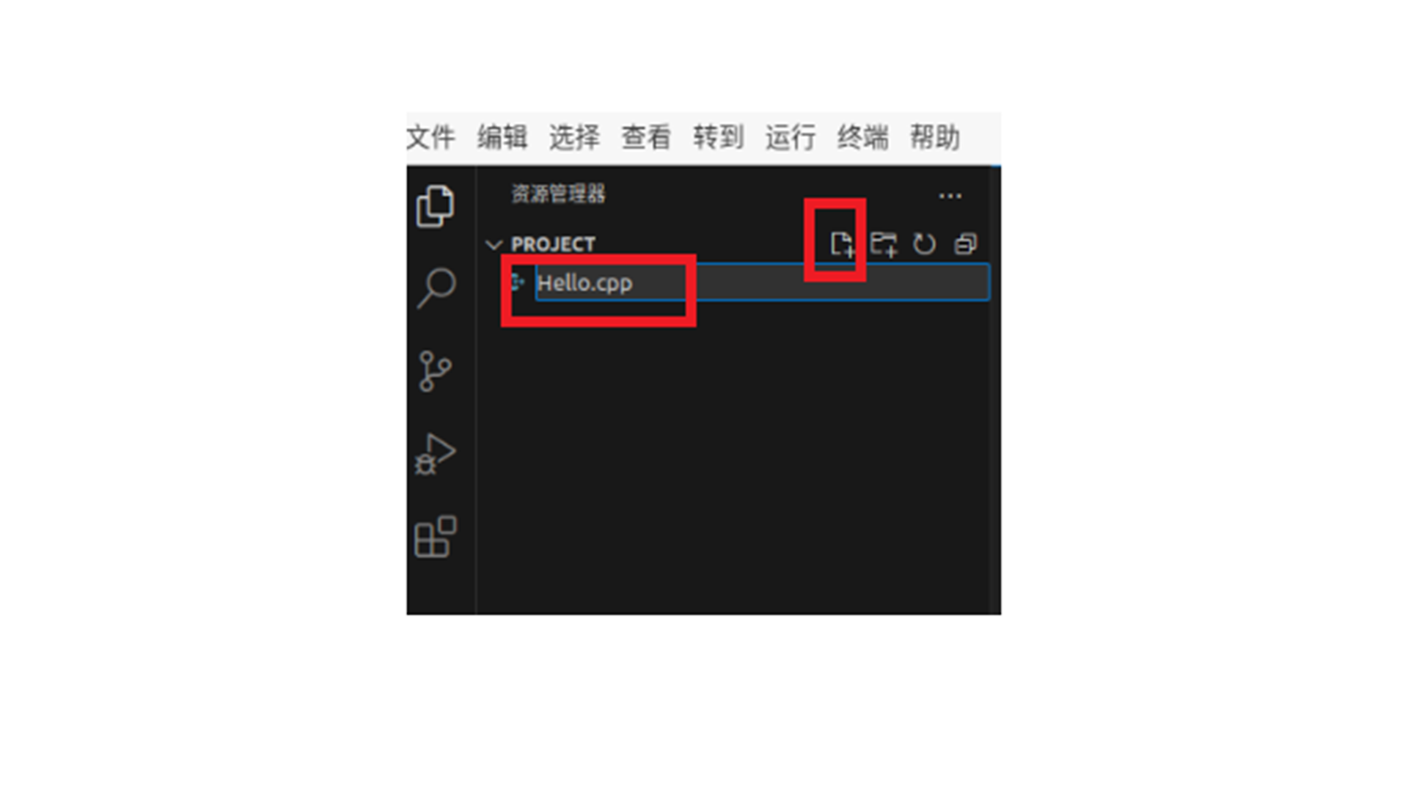1408x792 pixels.
Task: Click the Hello.cpp filename input field
Action: [763, 282]
